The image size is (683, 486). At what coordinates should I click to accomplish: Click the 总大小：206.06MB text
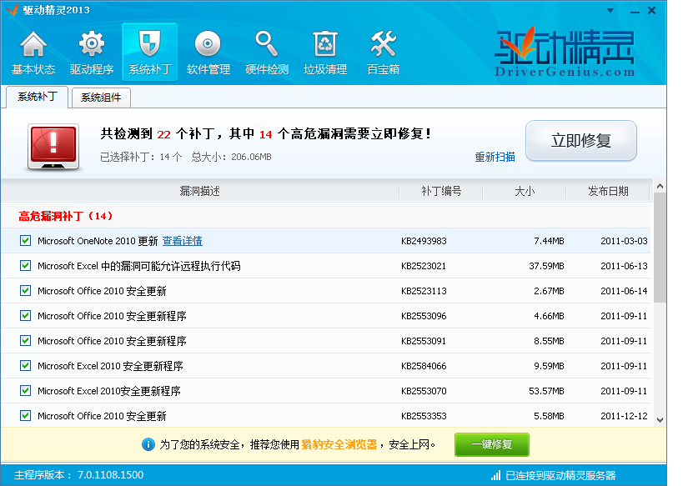tap(231, 157)
